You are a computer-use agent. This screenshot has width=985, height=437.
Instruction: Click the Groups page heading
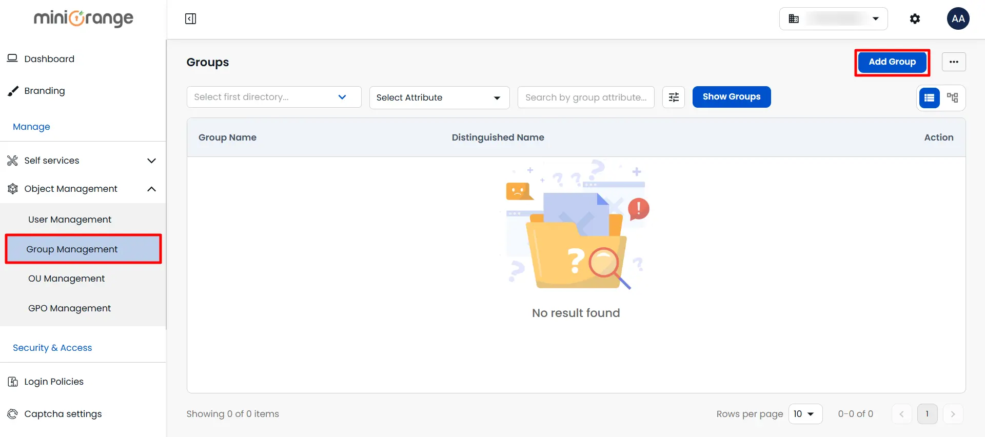208,62
